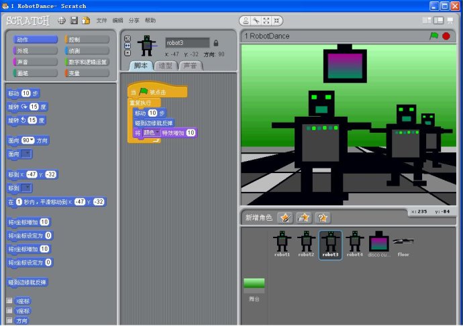This screenshot has width=463, height=326.
Task: Select the stamp duplicate tool
Action: coord(246,21)
